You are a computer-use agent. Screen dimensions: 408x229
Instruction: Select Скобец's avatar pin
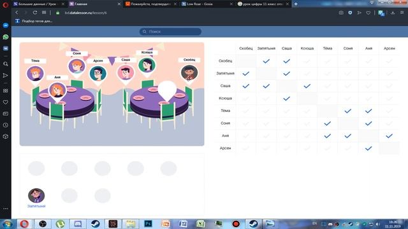(x=189, y=73)
